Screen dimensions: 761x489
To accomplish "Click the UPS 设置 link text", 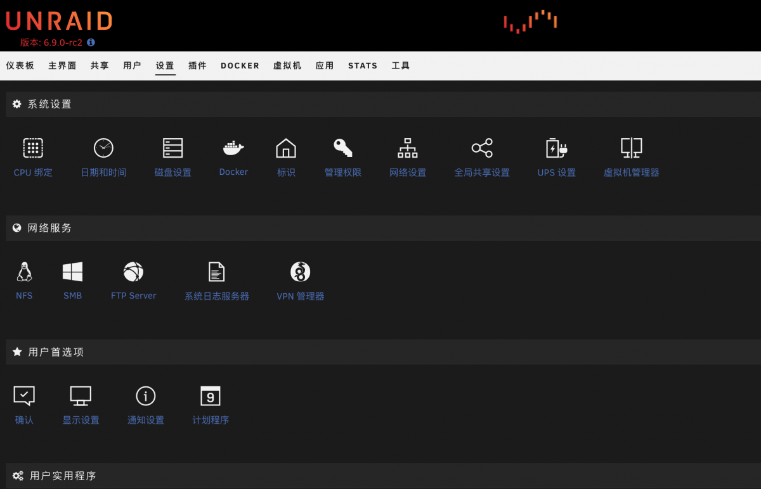I will [556, 172].
